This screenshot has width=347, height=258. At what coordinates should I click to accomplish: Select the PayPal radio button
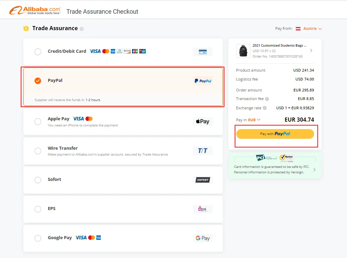(x=38, y=81)
